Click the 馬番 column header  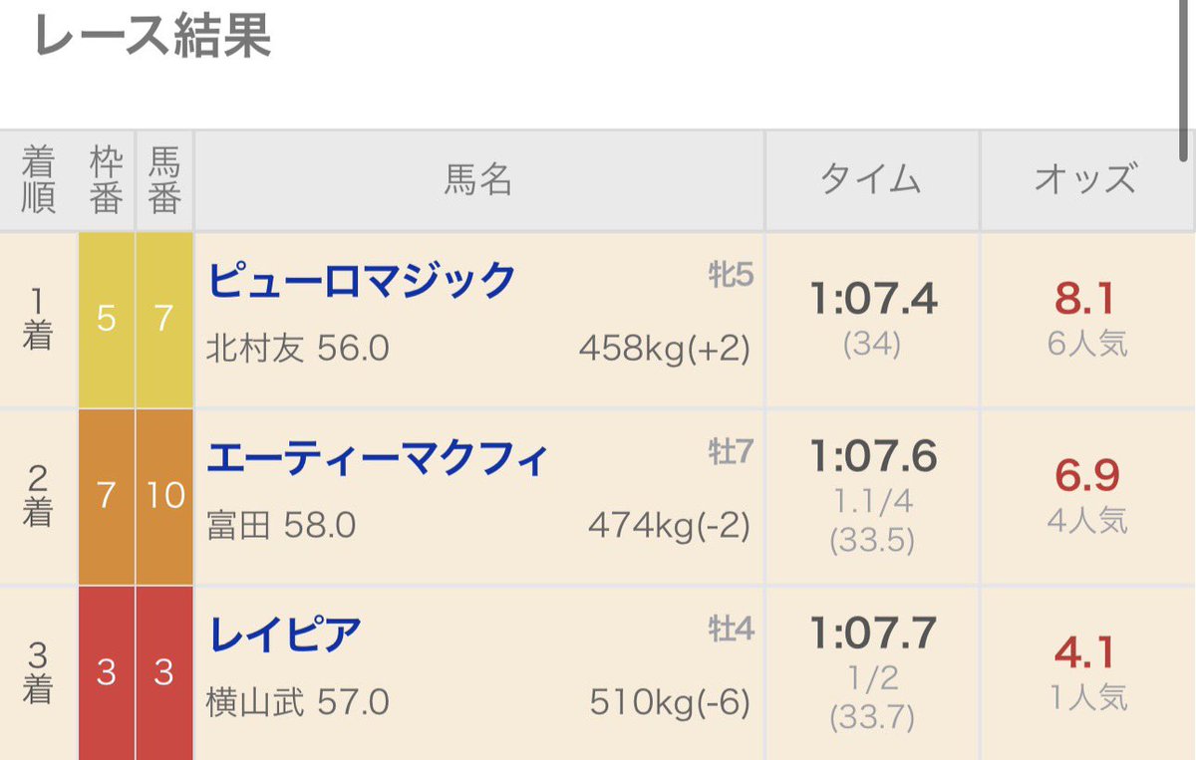pyautogui.click(x=164, y=180)
